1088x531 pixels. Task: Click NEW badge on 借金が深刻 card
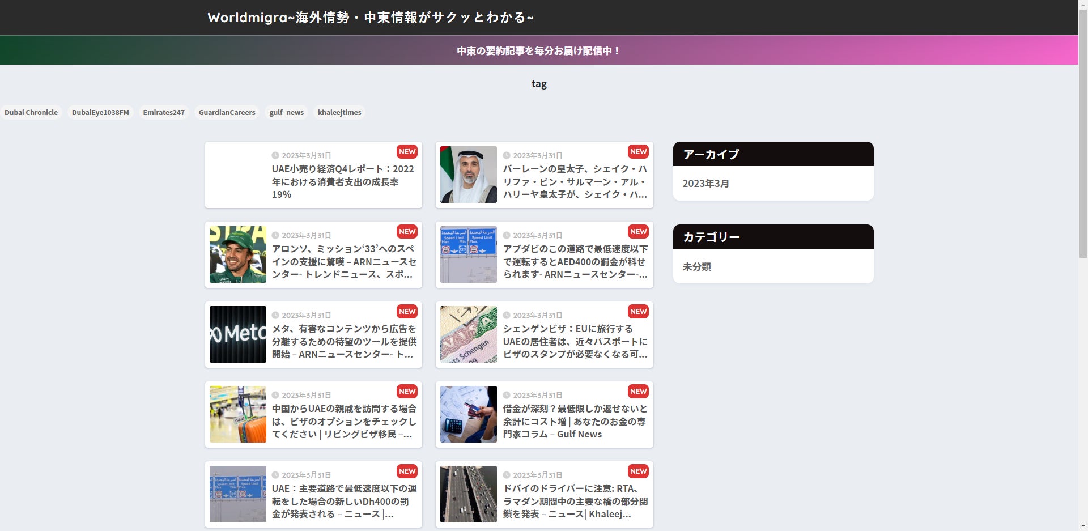[638, 391]
